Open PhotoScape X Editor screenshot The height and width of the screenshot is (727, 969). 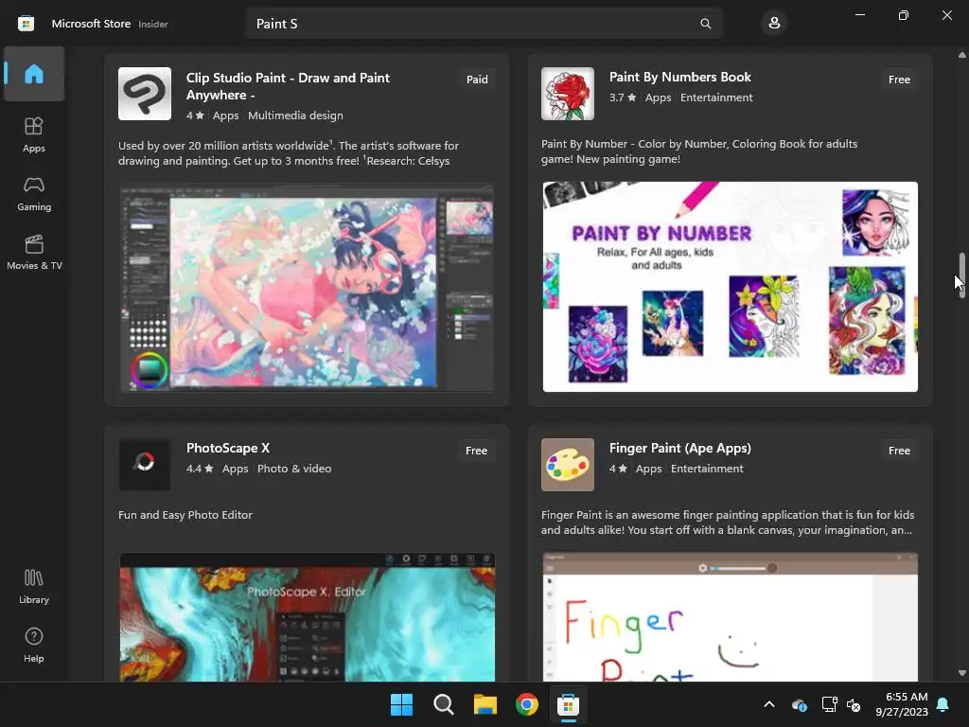click(308, 617)
